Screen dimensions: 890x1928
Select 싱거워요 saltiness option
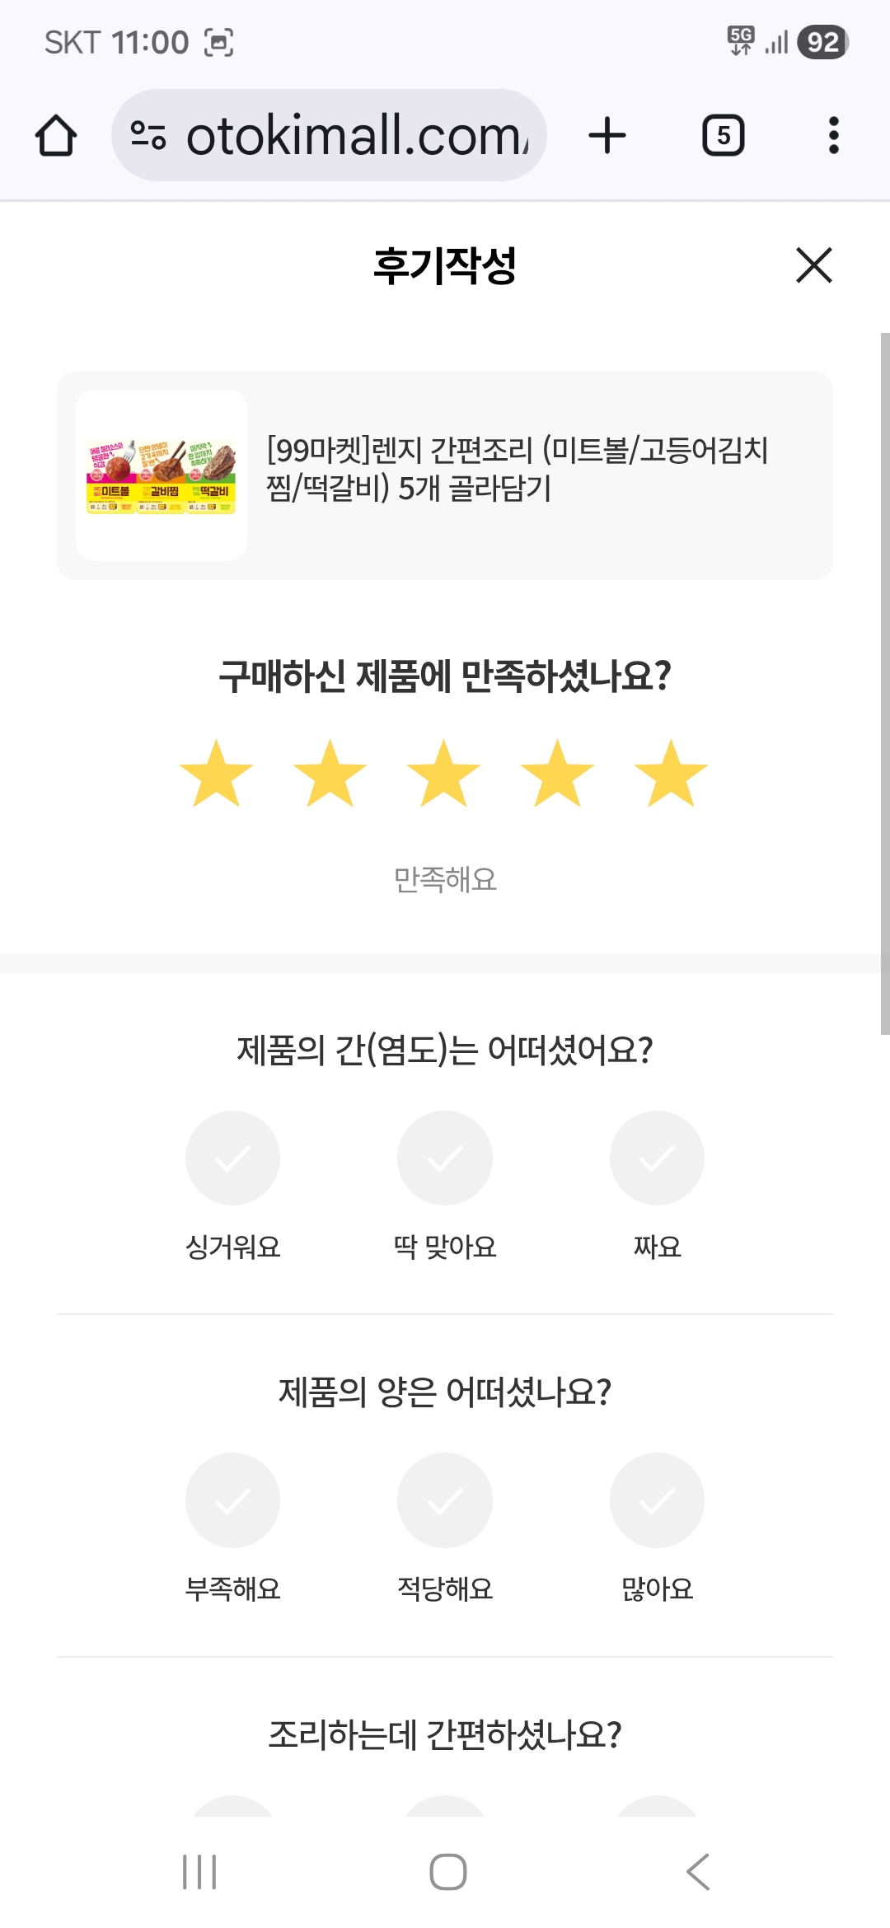(232, 1158)
